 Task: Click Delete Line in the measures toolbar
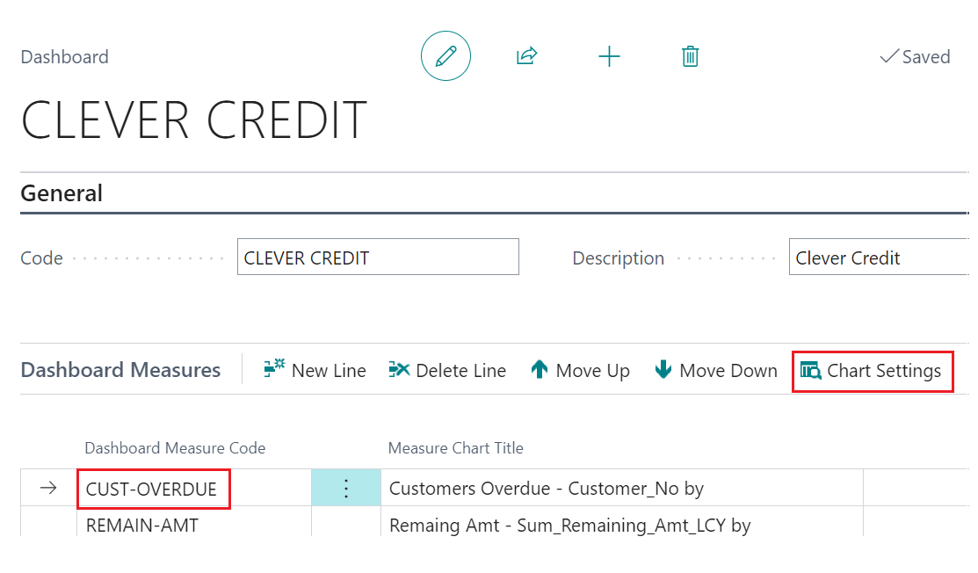(x=447, y=370)
